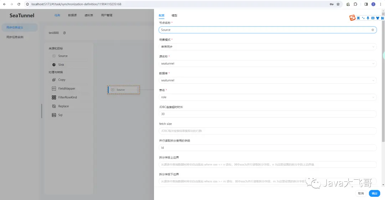The width and height of the screenshot is (385, 200).
Task: Clear the node name field with X icon
Action: point(373,30)
